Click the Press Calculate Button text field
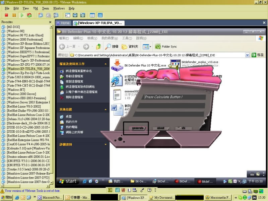This screenshot has width=268, height=201. pyautogui.click(x=174, y=97)
